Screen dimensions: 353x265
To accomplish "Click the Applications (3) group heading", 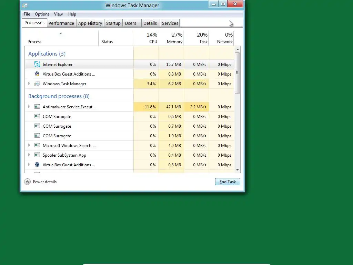I will click(x=47, y=53).
